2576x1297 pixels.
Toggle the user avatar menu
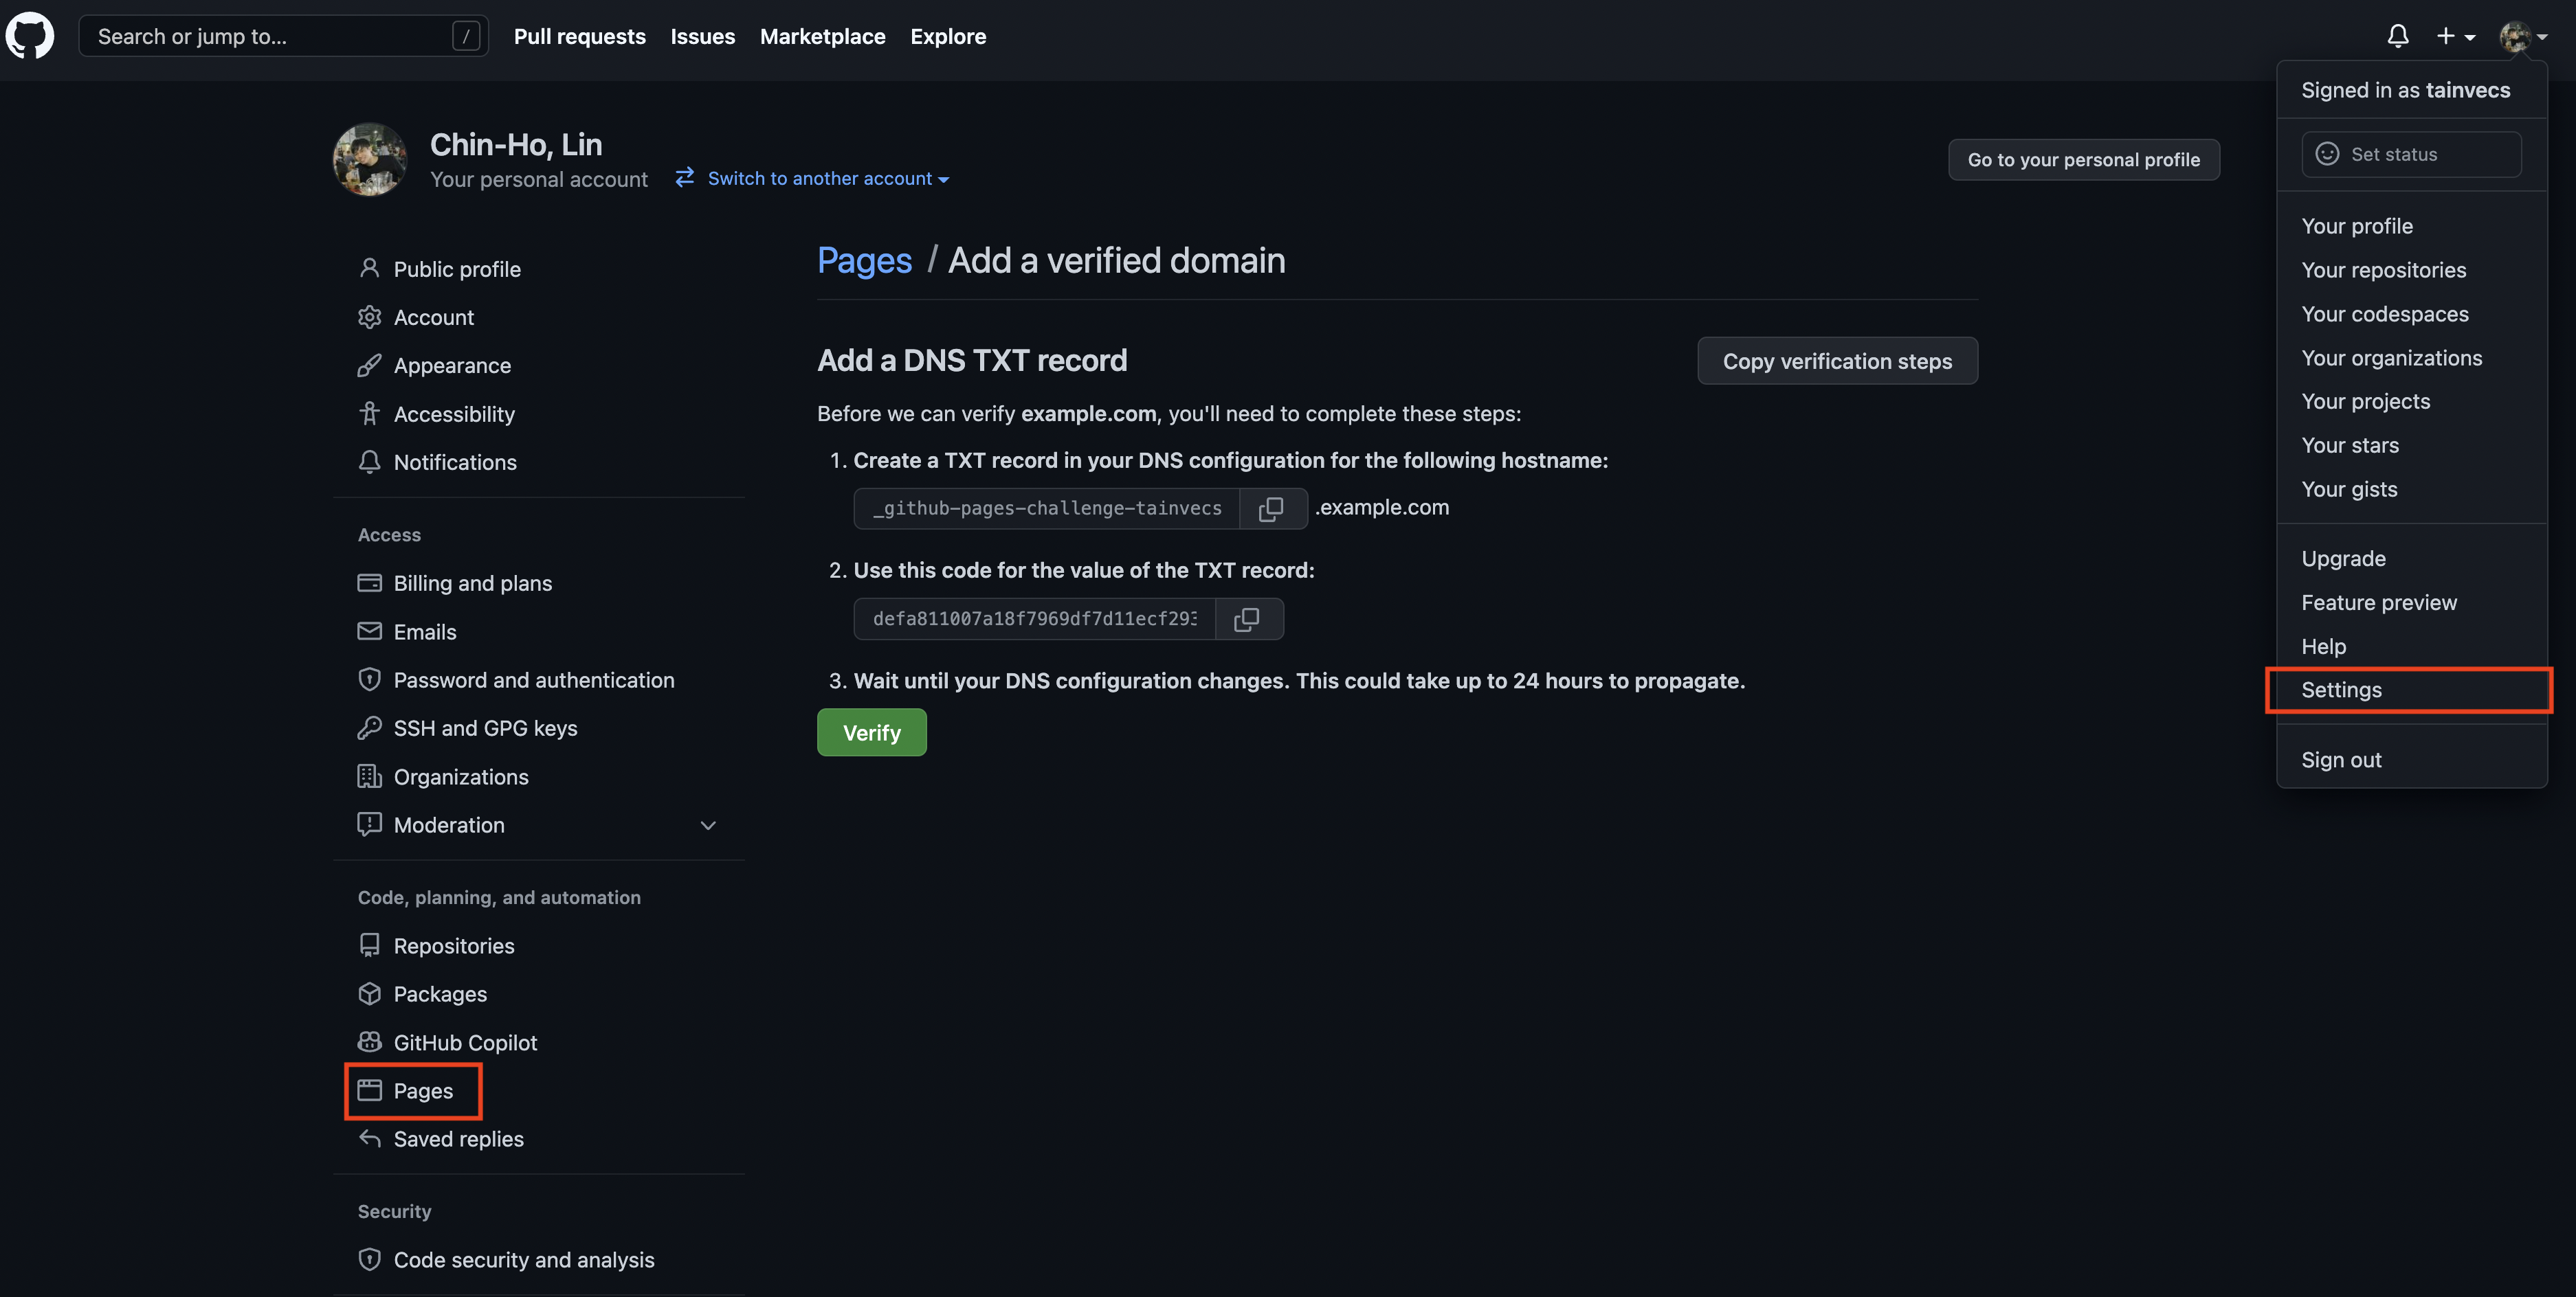tap(2522, 37)
